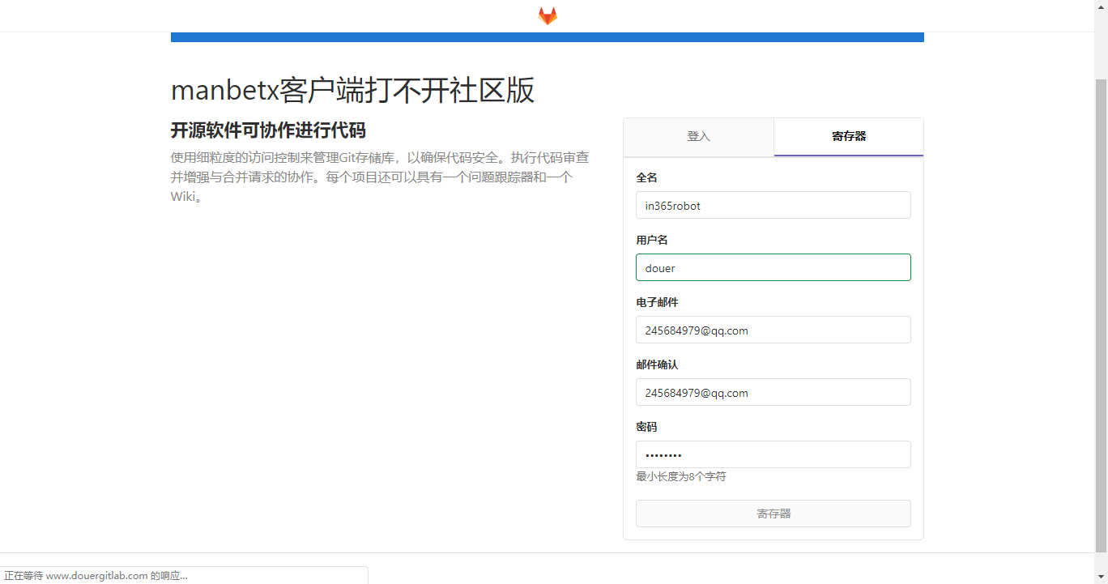Switch to the 登入 tab
1108x584 pixels.
click(x=698, y=137)
